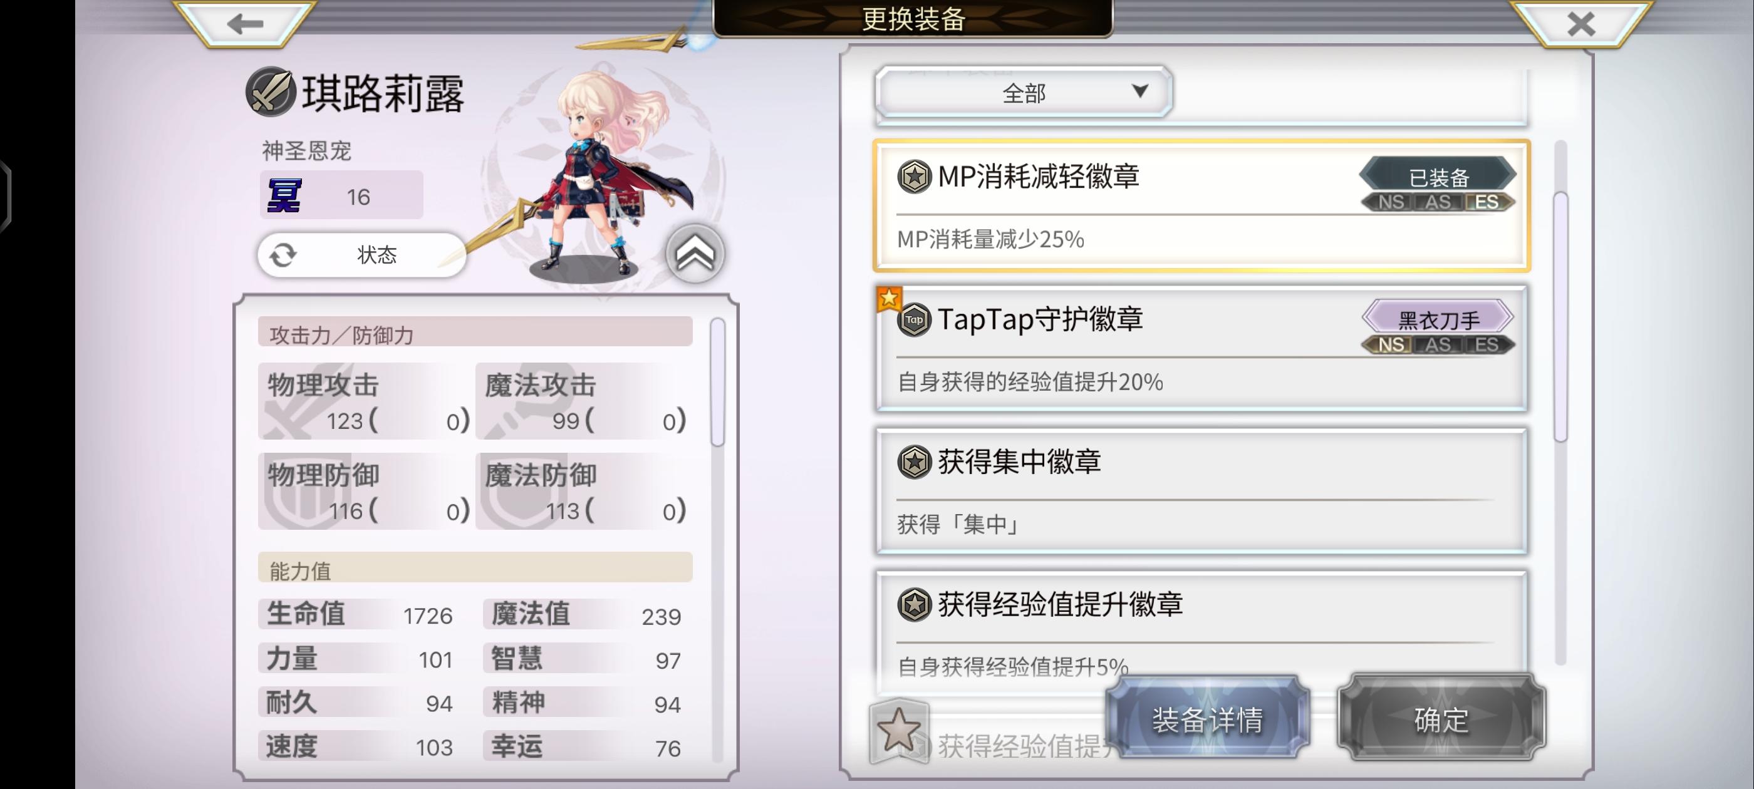Viewport: 1754px width, 789px height.
Task: Tap the sword class icon beside the character name
Action: pyautogui.click(x=269, y=91)
